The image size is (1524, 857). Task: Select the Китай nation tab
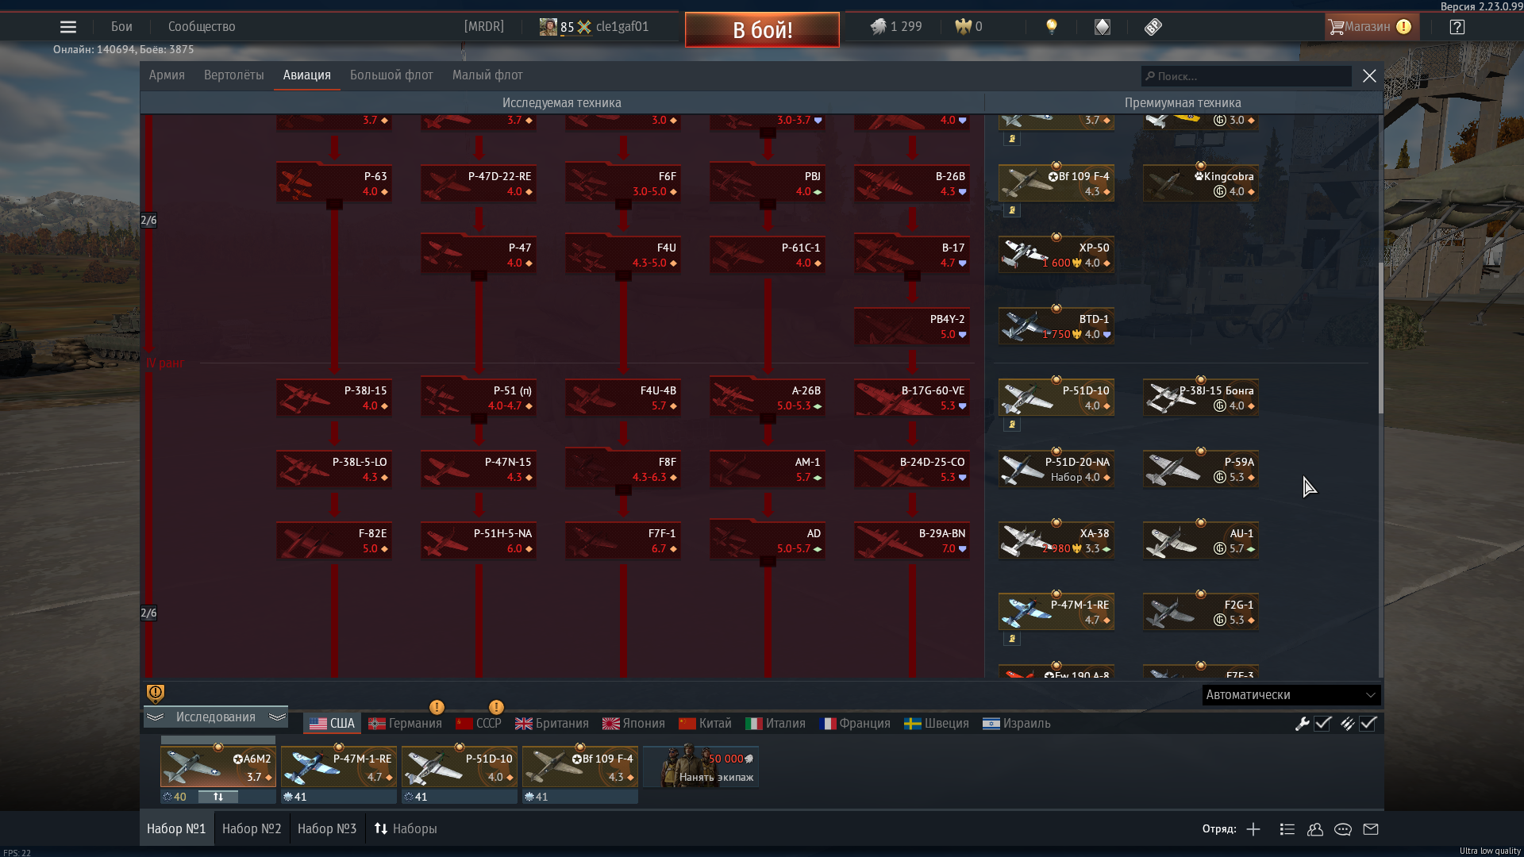(705, 724)
